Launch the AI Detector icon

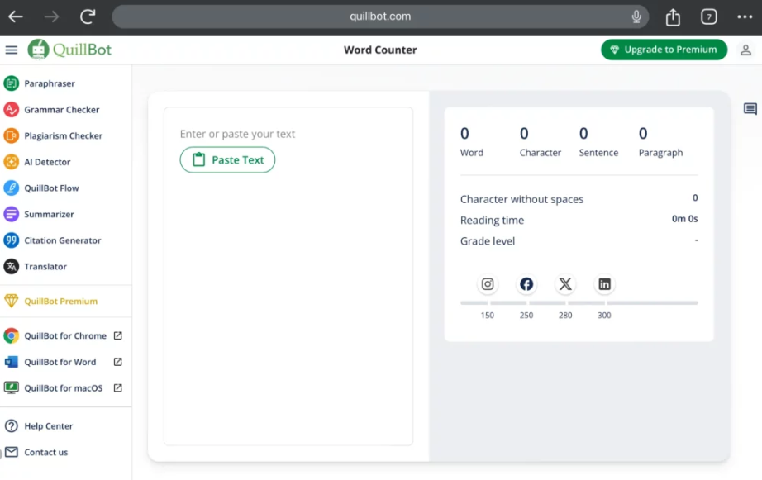pyautogui.click(x=12, y=162)
